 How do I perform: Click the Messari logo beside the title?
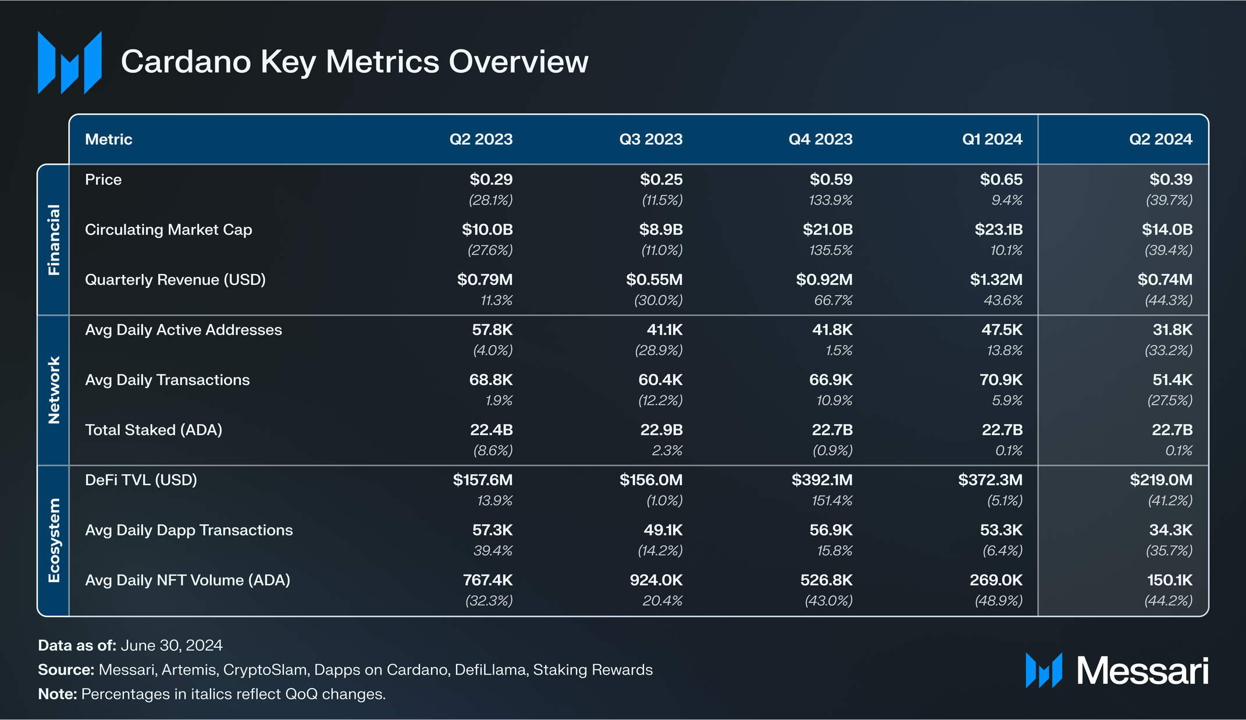pos(70,62)
